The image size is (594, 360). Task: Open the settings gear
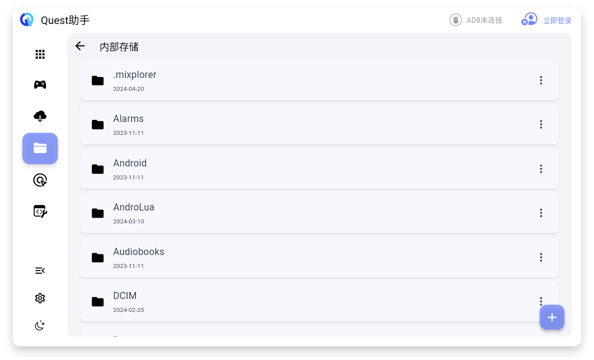[x=40, y=298]
